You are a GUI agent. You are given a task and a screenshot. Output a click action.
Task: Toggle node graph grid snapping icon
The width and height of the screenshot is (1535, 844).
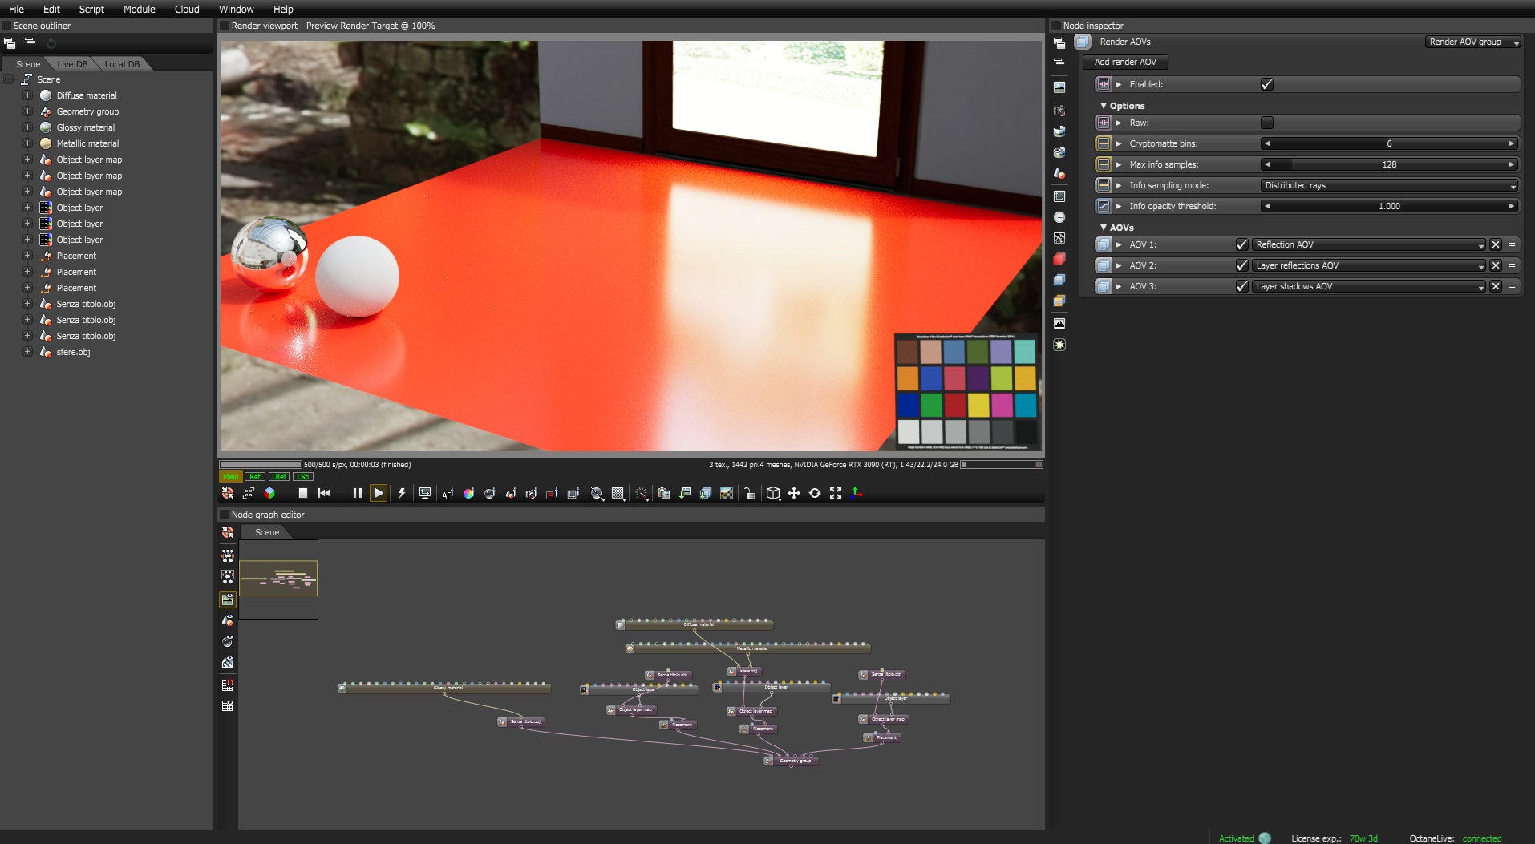[x=228, y=684]
